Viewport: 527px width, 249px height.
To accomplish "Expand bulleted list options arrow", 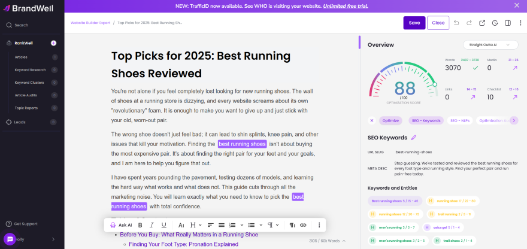I will coord(261,225).
